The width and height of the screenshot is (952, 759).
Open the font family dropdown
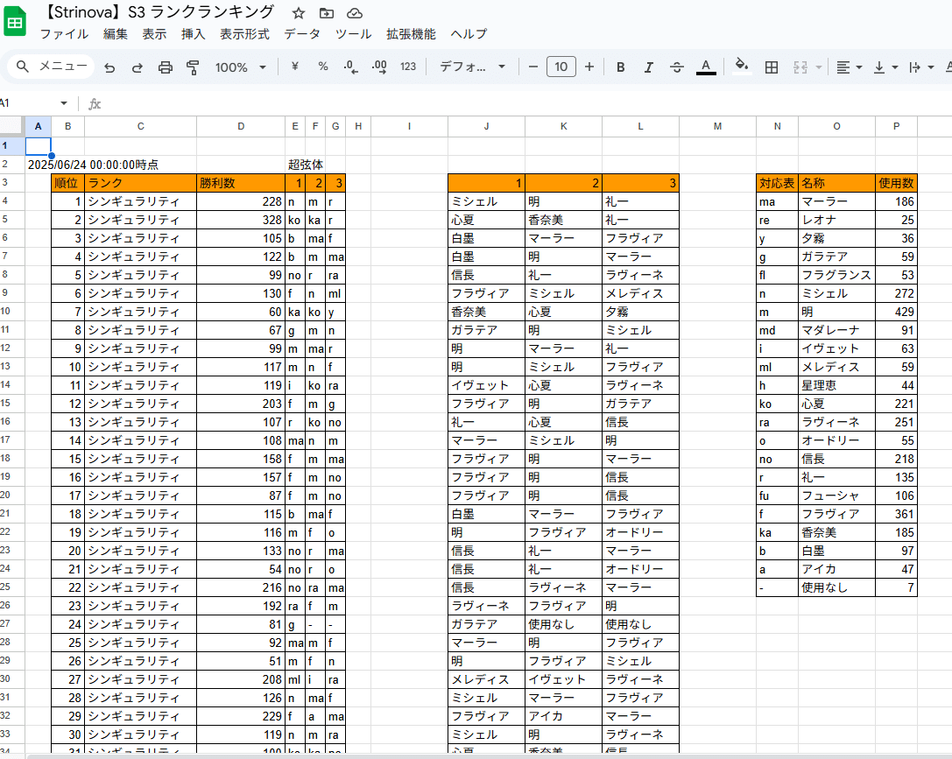point(472,67)
